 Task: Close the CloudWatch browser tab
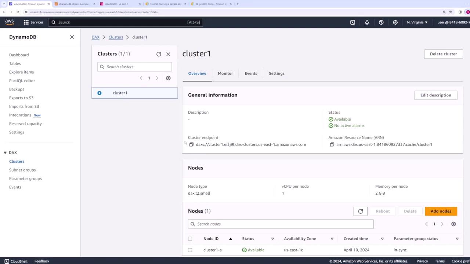pos(140,4)
